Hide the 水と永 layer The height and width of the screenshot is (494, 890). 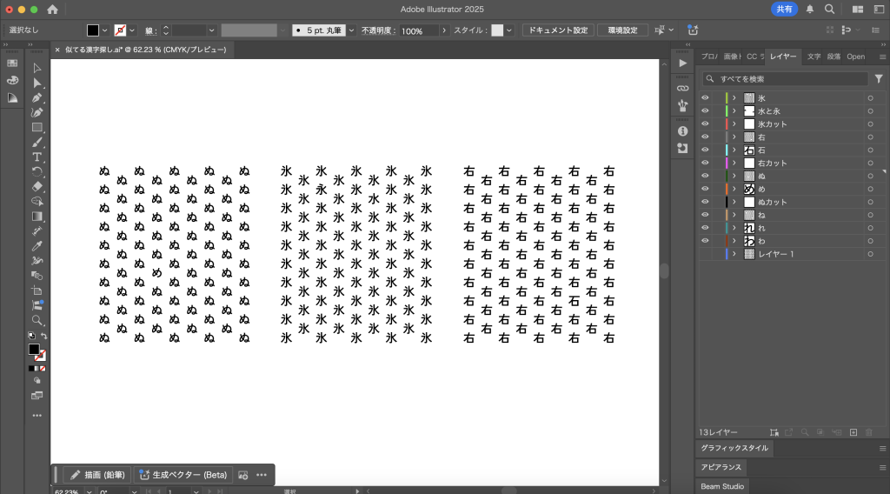pos(705,110)
